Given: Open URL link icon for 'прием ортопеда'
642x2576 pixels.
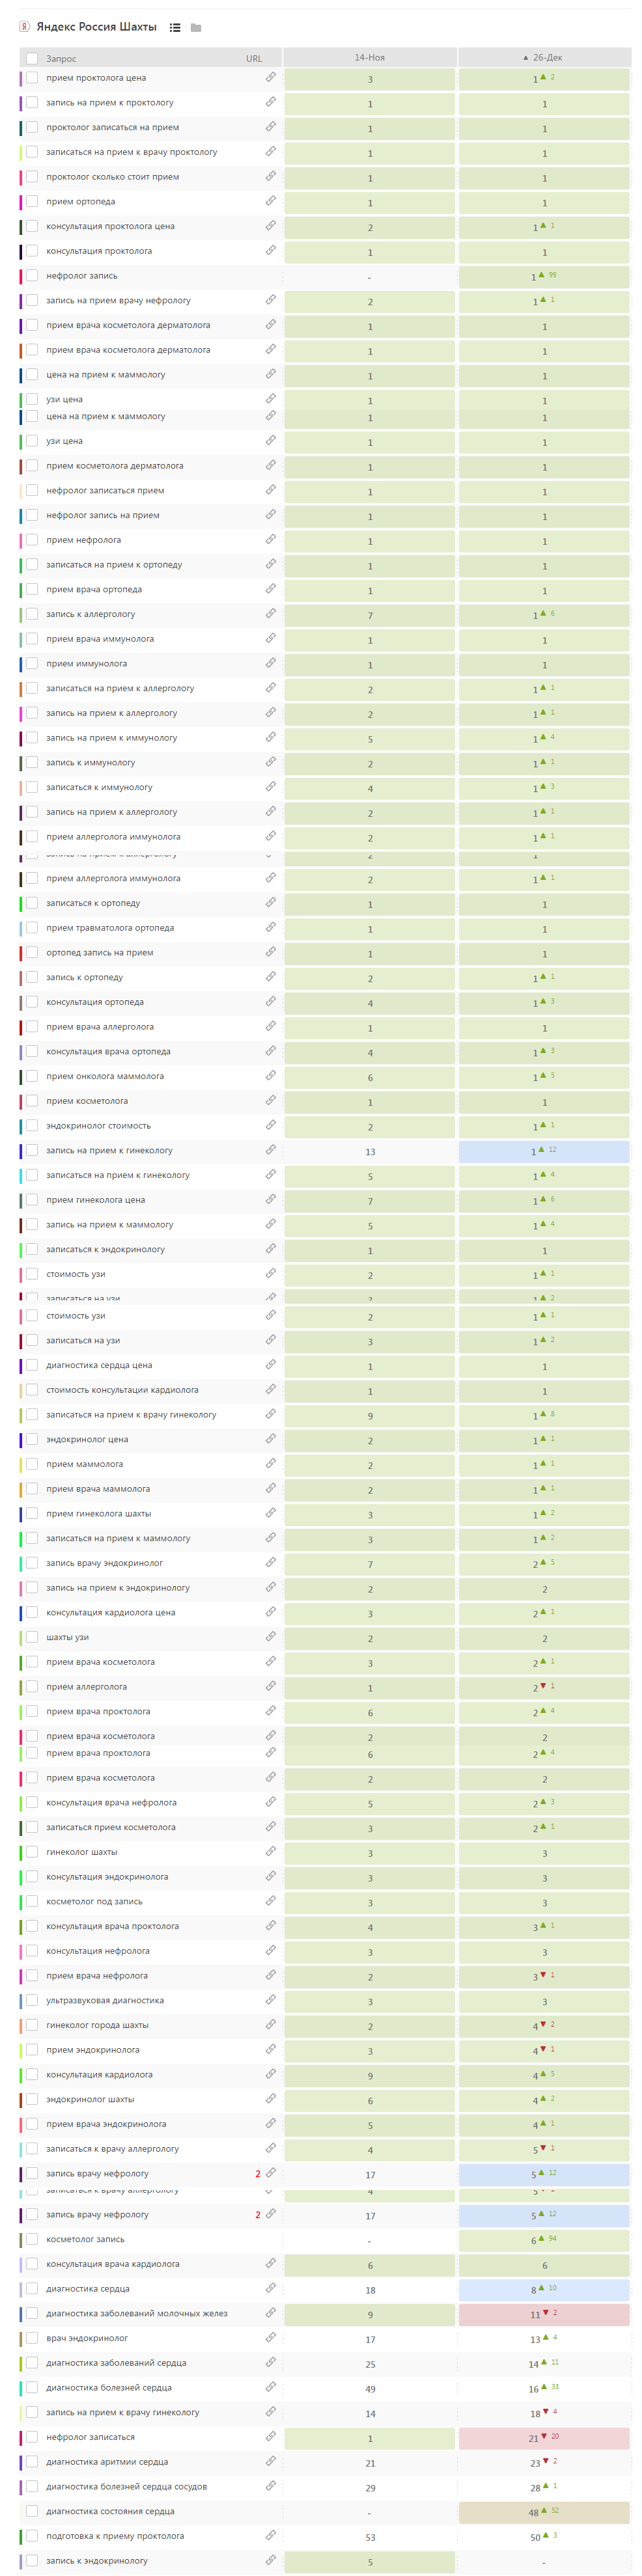Looking at the screenshot, I should click(x=270, y=201).
